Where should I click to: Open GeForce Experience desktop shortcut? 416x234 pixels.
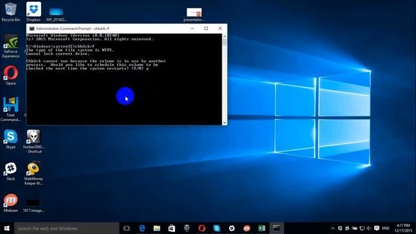[x=10, y=46]
